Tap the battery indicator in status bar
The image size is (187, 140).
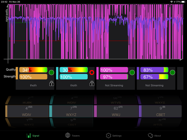pos(183,2)
